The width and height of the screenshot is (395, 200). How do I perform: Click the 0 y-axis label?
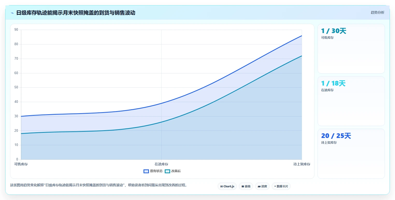[x=17, y=159]
